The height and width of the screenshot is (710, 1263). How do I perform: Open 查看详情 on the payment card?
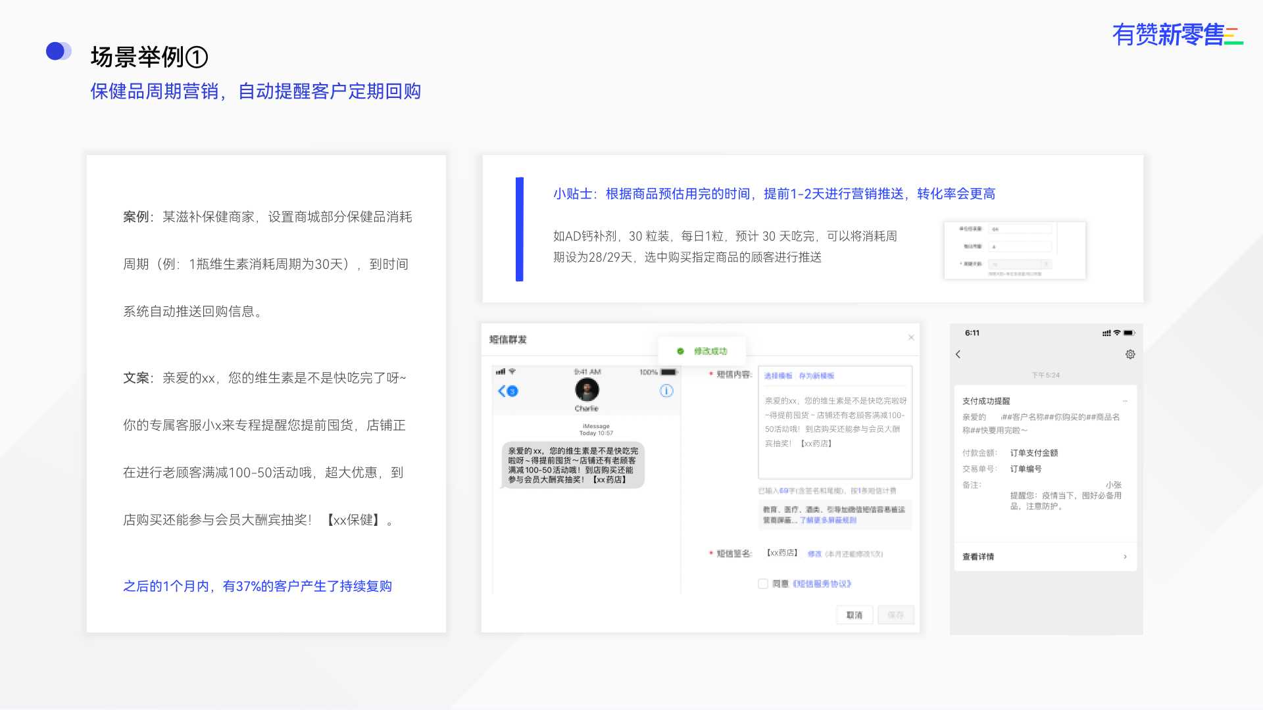point(1045,557)
